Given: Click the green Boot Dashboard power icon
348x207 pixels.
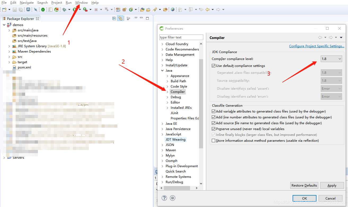Looking at the screenshot, I should (x=43, y=10).
